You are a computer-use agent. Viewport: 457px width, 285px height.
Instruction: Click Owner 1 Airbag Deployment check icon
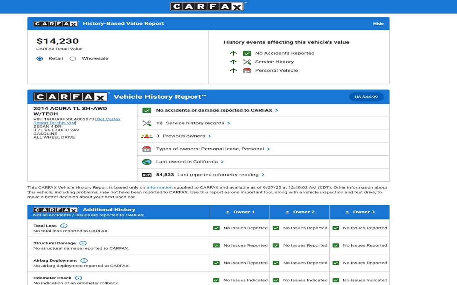click(216, 263)
